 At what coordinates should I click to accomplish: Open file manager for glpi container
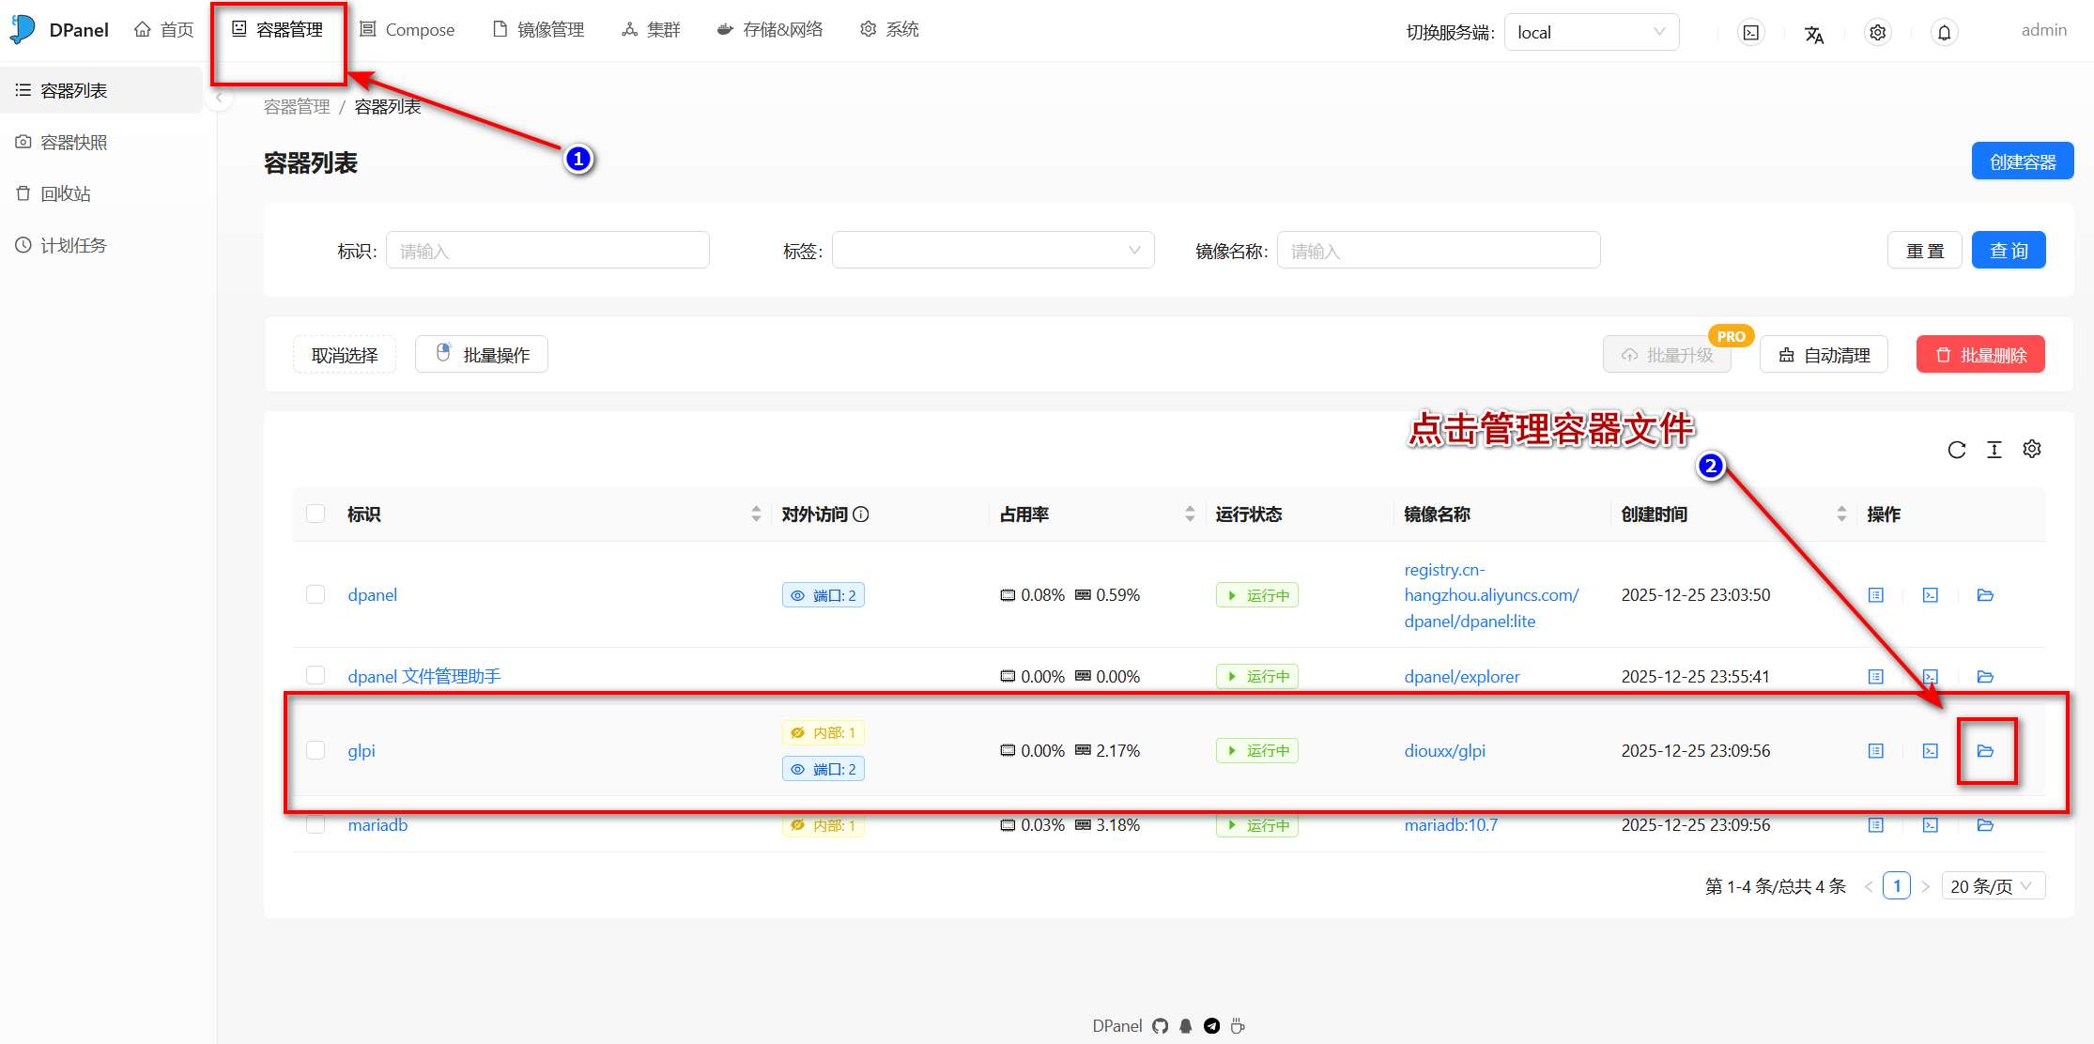[x=1985, y=751]
